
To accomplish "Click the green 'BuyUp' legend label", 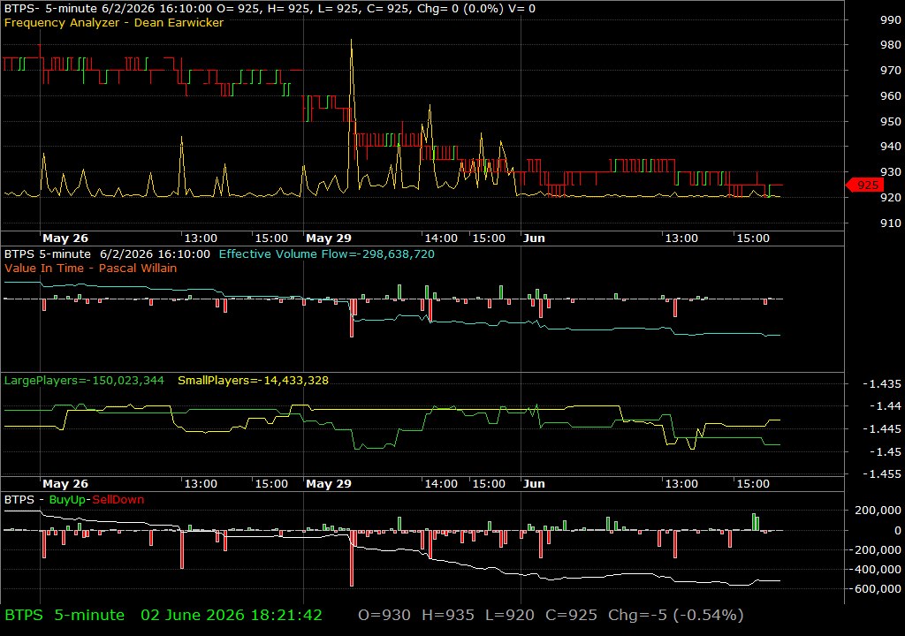I will [x=67, y=500].
